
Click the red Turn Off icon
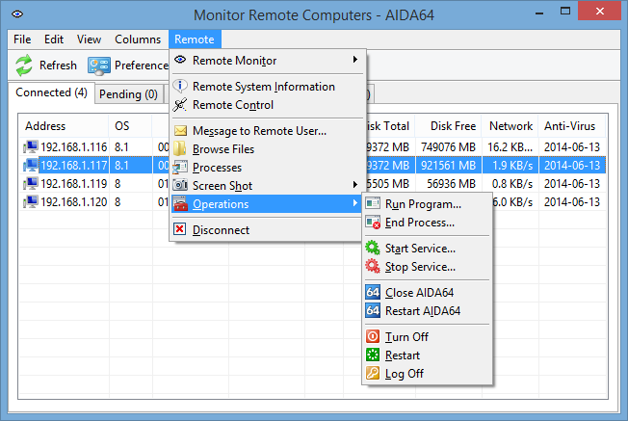point(374,337)
